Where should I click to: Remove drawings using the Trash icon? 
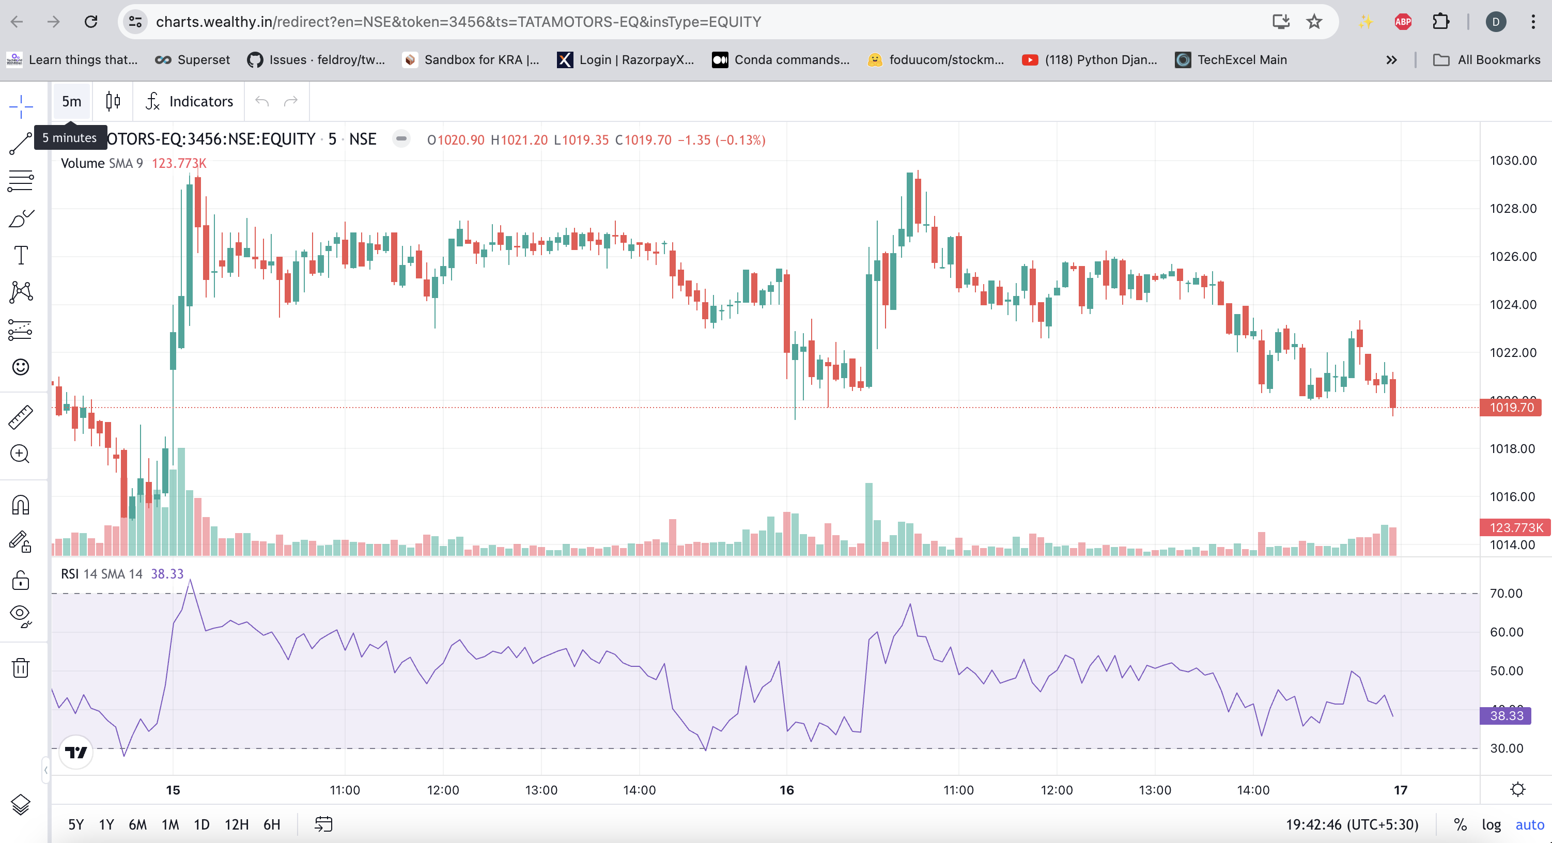pyautogui.click(x=21, y=668)
